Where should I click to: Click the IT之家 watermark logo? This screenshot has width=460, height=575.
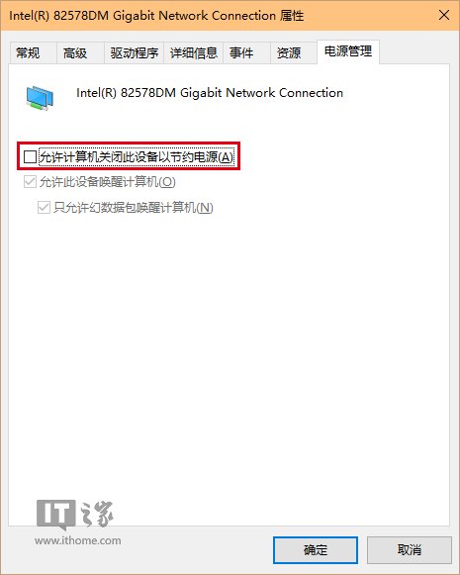tap(75, 515)
